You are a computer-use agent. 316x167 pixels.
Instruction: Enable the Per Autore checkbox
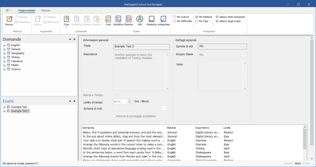tap(175, 17)
